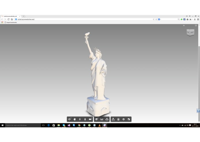The image size is (200, 142).
Task: Launch Microsoft Edge from taskbar
Action: [x=48, y=125]
